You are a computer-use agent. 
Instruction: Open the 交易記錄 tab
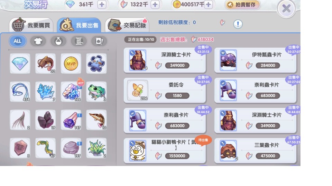pos(127,25)
